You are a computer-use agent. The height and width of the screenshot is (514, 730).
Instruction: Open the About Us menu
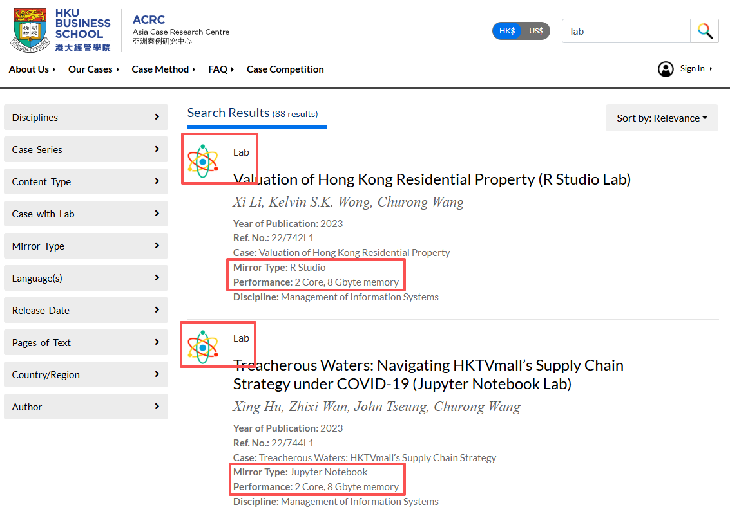pos(32,69)
